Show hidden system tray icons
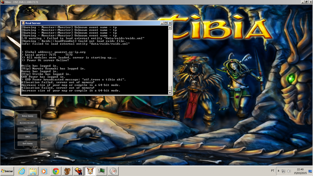This screenshot has width=313, height=176. [x=279, y=171]
